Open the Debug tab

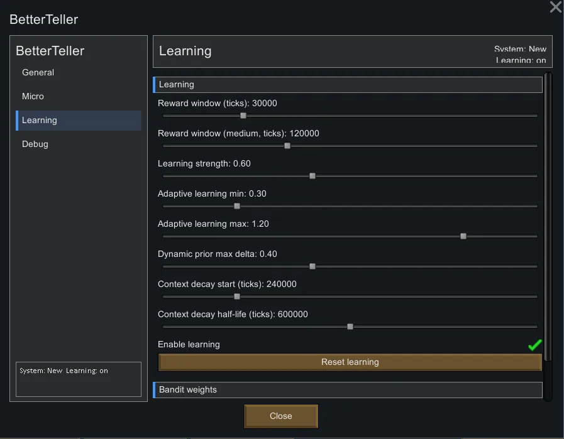click(x=35, y=144)
